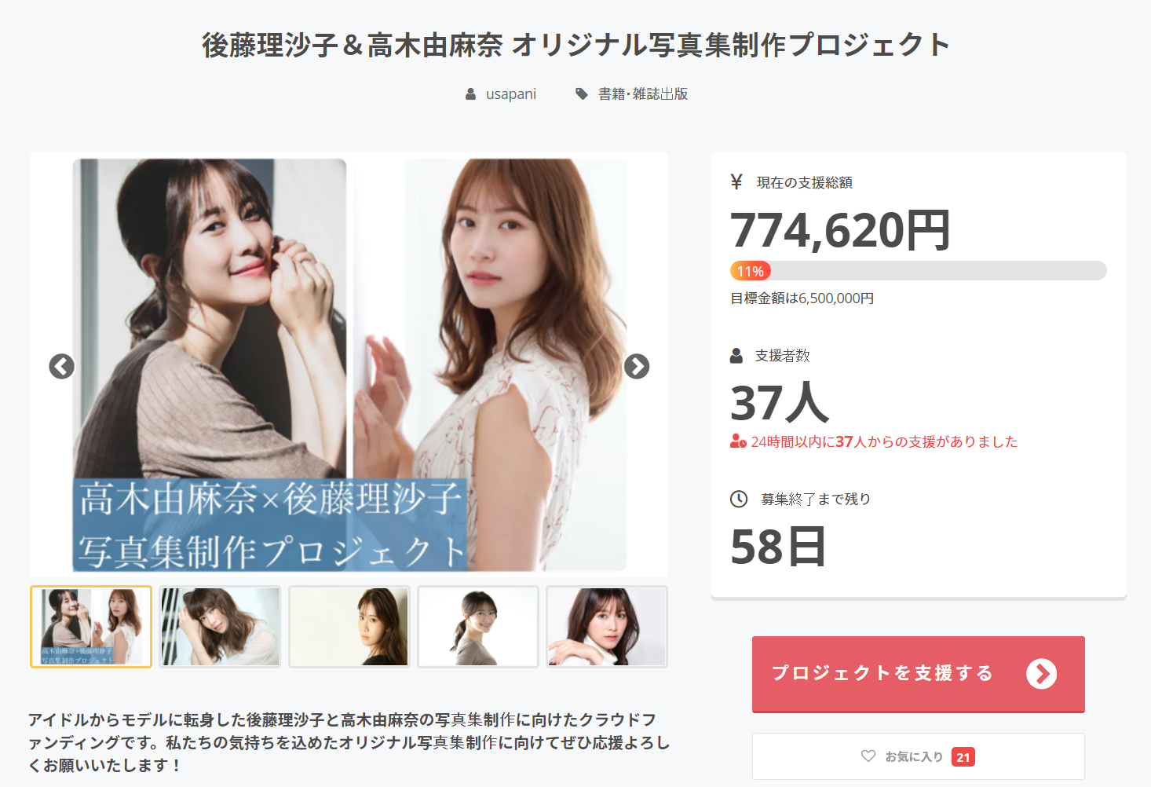Click the main project carousel image
This screenshot has height=787, width=1151.
click(x=349, y=365)
